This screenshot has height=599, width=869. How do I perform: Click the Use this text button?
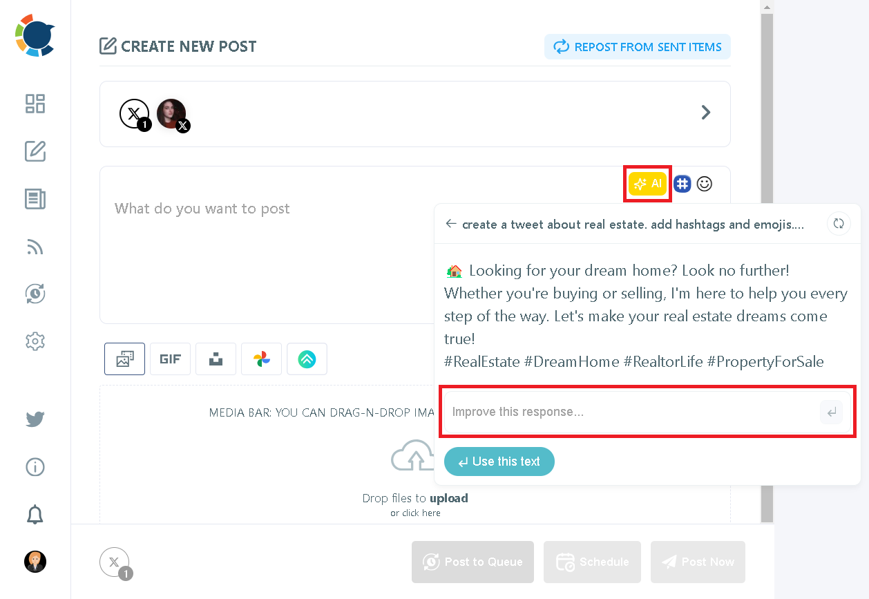pyautogui.click(x=499, y=462)
